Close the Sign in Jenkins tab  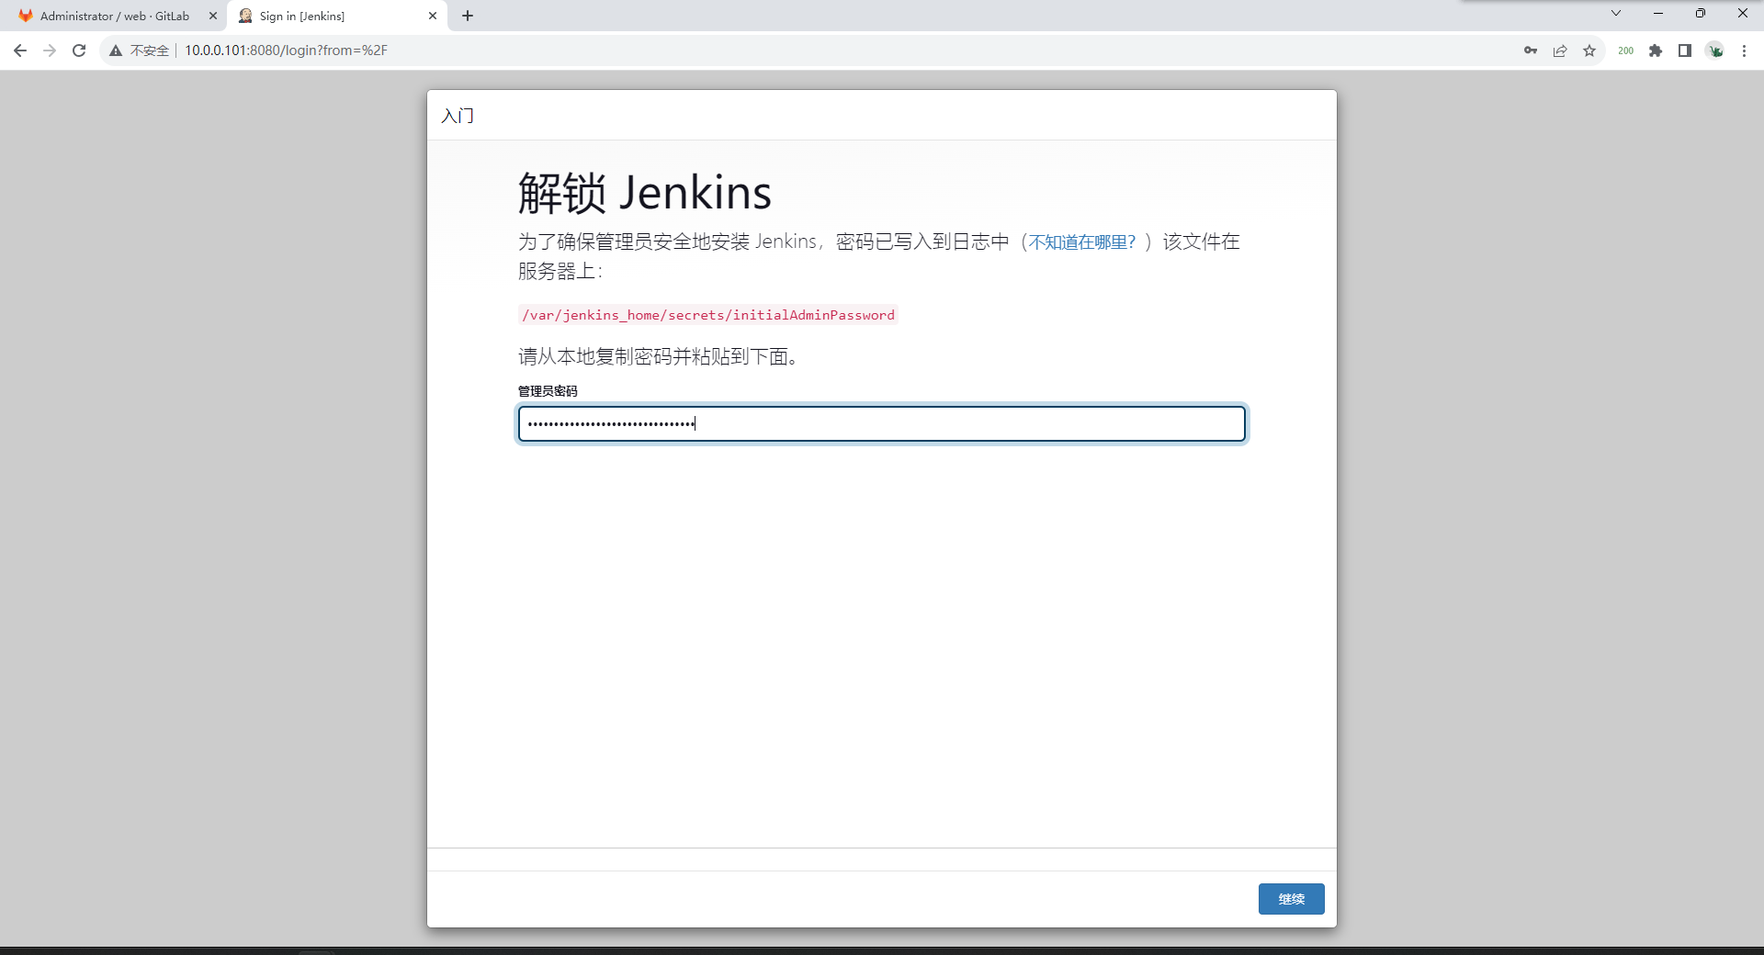(433, 16)
